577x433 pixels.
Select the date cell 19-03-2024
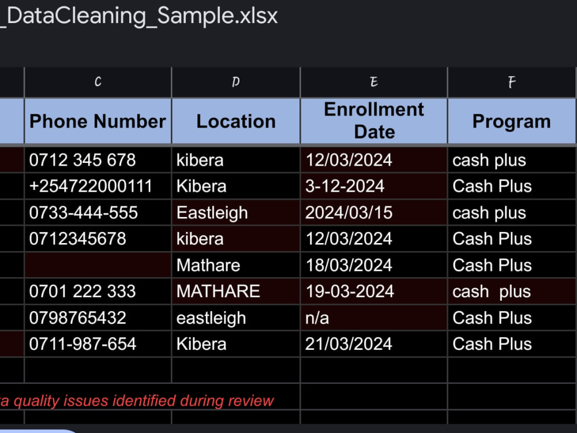[374, 292]
